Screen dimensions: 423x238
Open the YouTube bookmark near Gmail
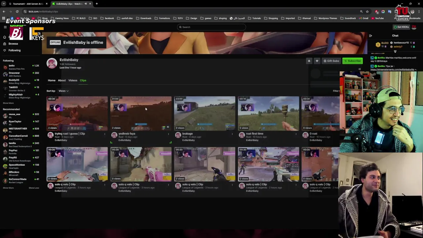click(x=377, y=18)
